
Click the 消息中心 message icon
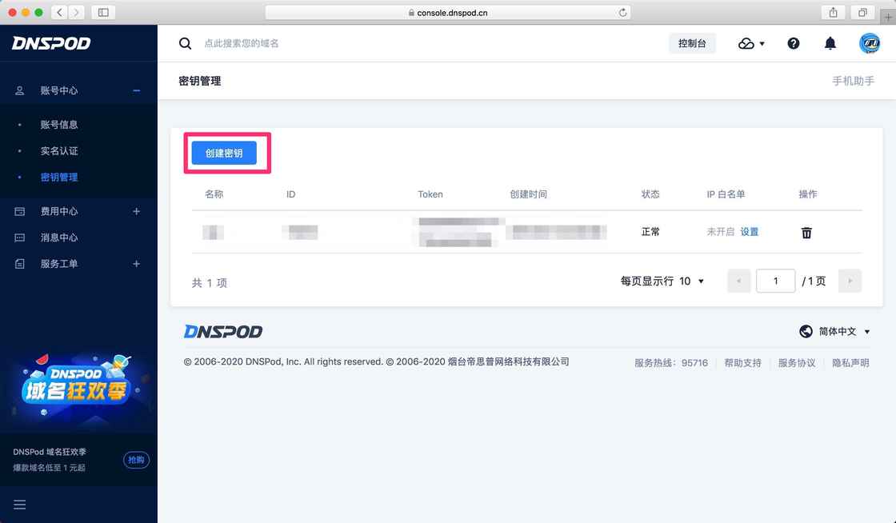[x=19, y=238]
